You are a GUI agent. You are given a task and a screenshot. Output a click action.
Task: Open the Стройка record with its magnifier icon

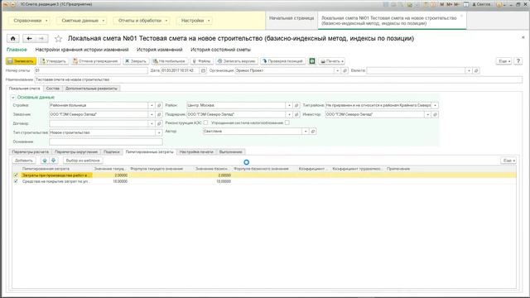coord(159,105)
